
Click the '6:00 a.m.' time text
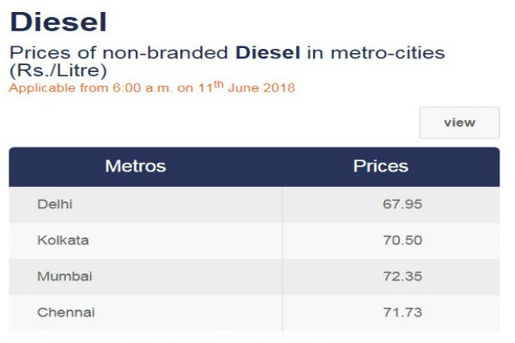[142, 88]
